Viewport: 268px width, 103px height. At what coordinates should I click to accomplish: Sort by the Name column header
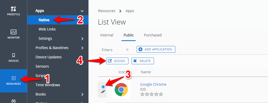click(146, 72)
